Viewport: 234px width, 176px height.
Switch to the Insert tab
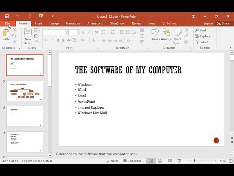tap(39, 23)
